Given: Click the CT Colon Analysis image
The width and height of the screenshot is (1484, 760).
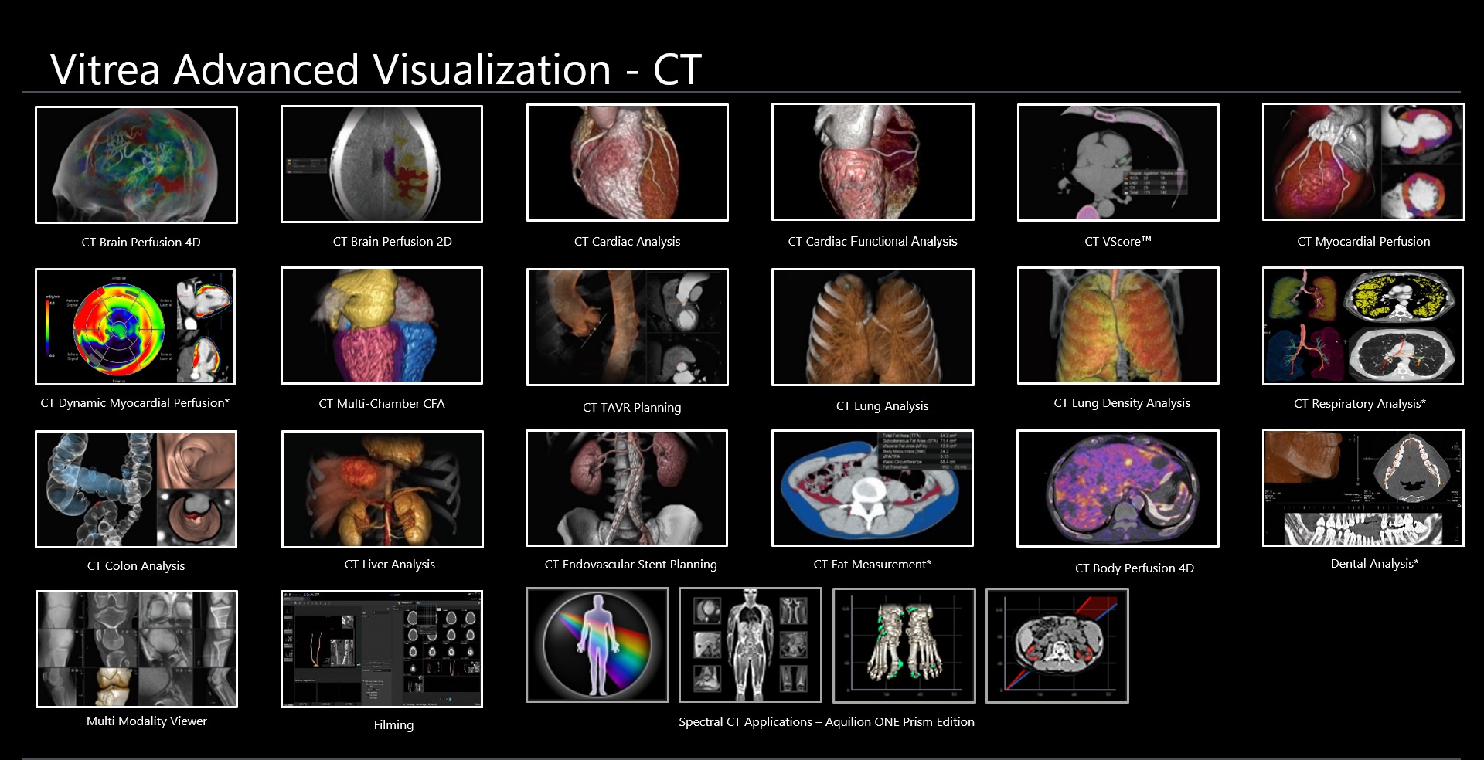Looking at the screenshot, I should click(136, 489).
